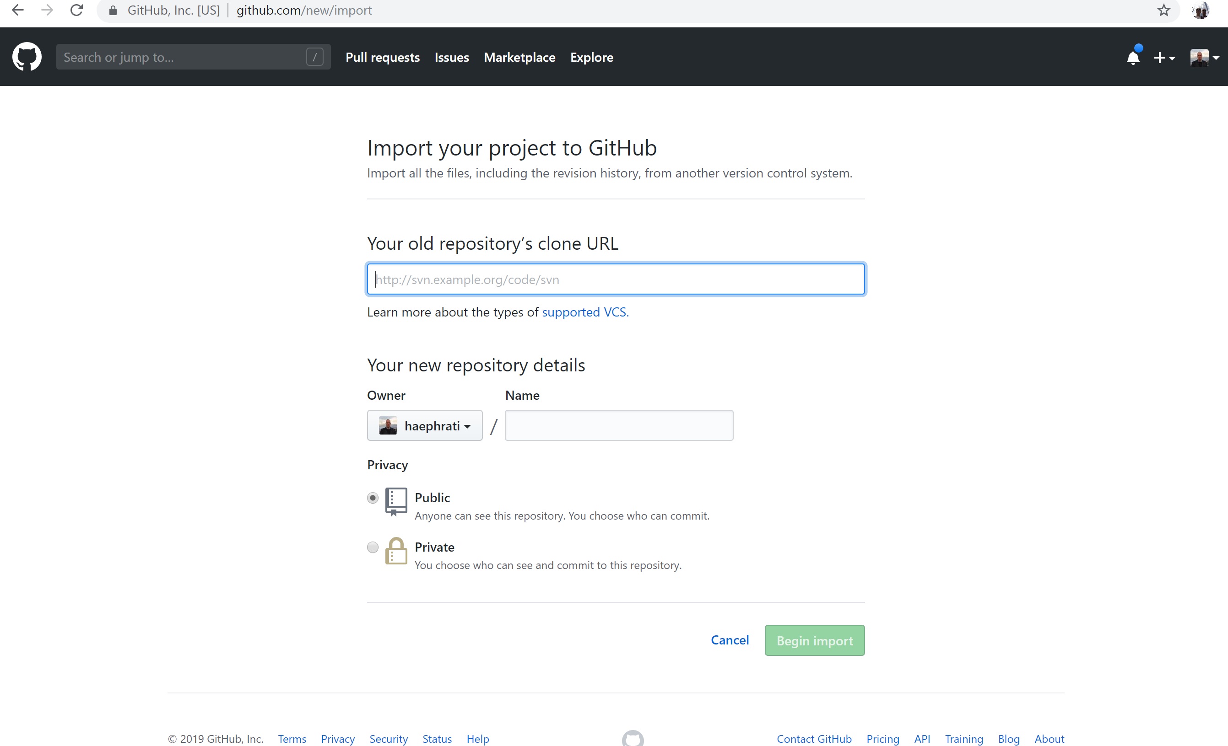Image resolution: width=1228 pixels, height=746 pixels.
Task: Click the browser back arrow
Action: pos(17,10)
